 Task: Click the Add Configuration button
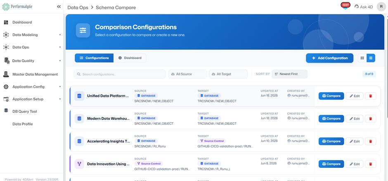click(330, 58)
